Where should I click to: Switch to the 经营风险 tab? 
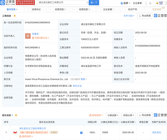60,9
